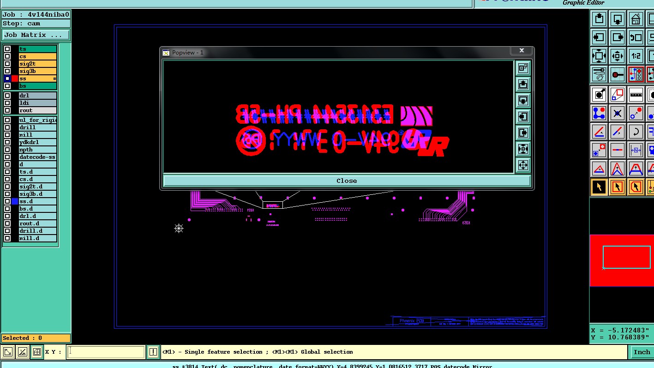The image size is (654, 368).
Task: Click the pan left icon in main toolbar
Action: point(599,37)
